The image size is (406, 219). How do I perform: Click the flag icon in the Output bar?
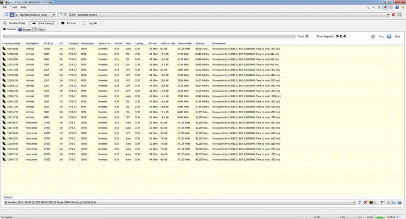[382, 202]
